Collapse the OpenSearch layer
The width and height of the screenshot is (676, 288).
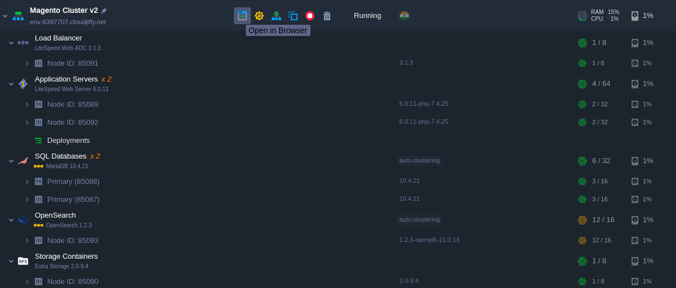[x=11, y=220]
